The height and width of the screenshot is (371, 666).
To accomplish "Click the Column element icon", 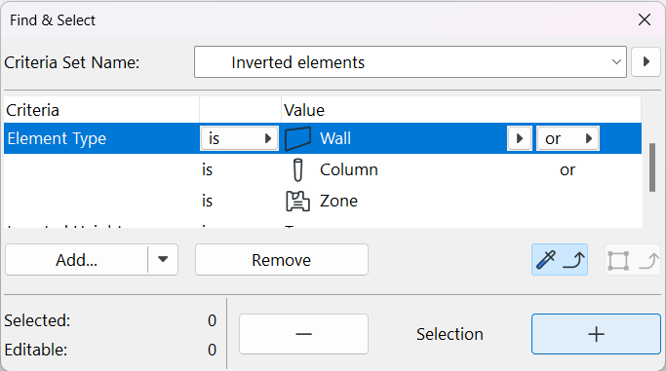I will (x=298, y=170).
